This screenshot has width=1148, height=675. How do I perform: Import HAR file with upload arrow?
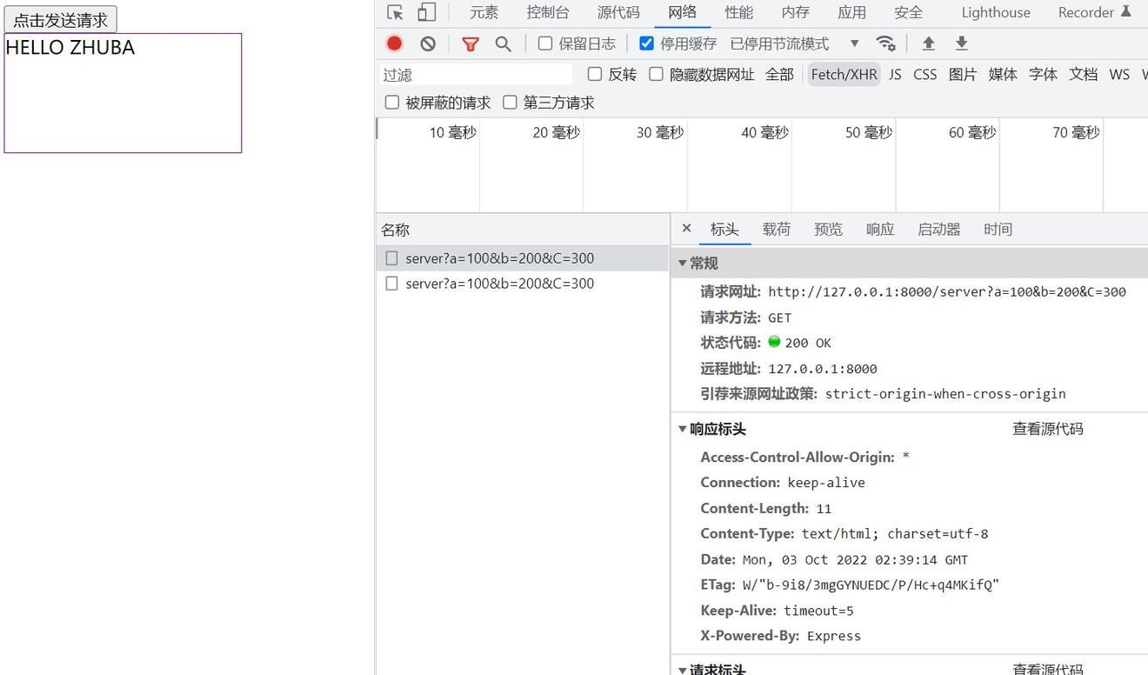click(x=928, y=43)
